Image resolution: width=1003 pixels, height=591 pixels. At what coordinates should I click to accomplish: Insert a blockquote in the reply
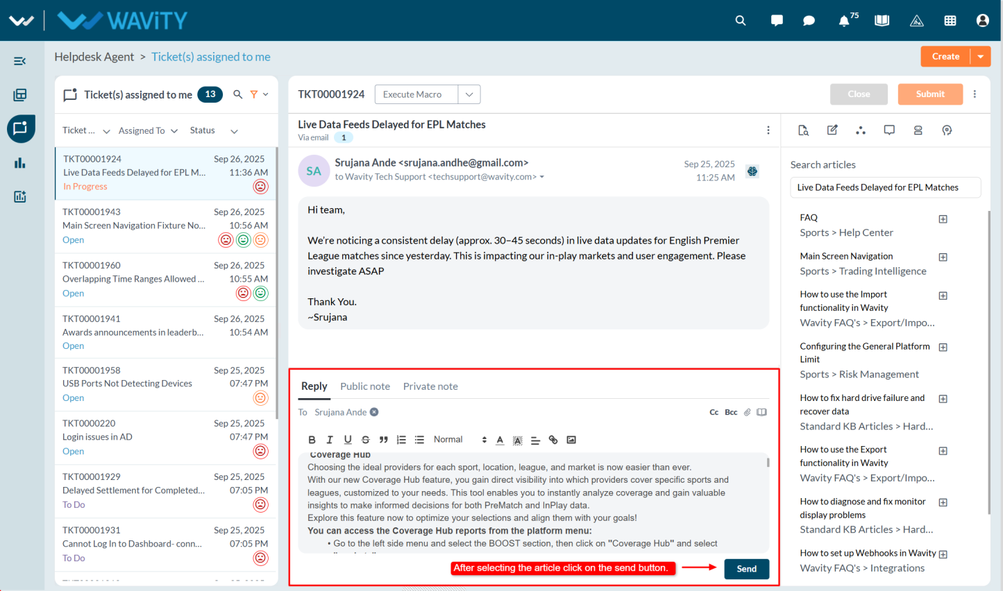click(383, 440)
